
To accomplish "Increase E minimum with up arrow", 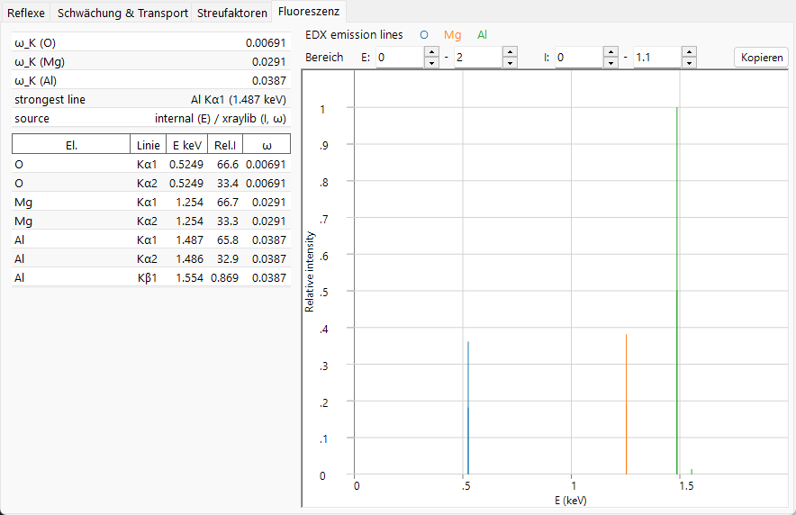I will coord(431,51).
